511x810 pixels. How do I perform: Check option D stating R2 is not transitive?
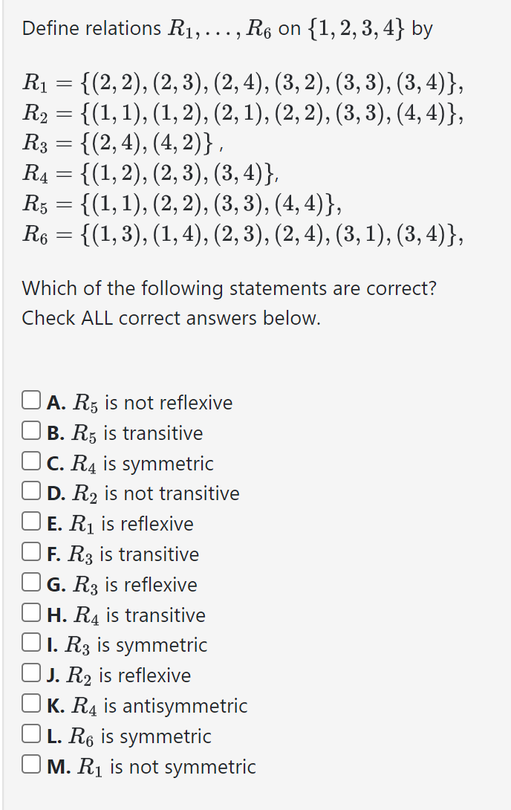point(30,490)
